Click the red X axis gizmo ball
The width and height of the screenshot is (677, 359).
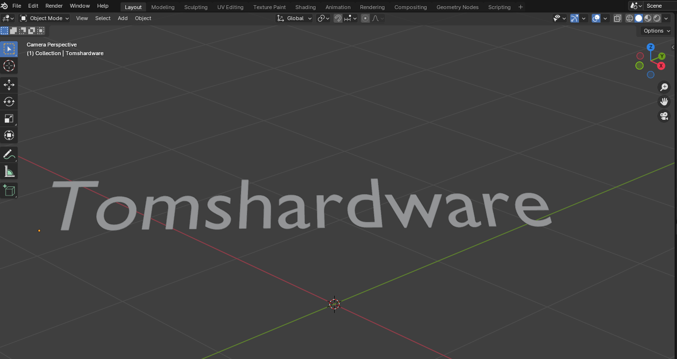(x=661, y=66)
